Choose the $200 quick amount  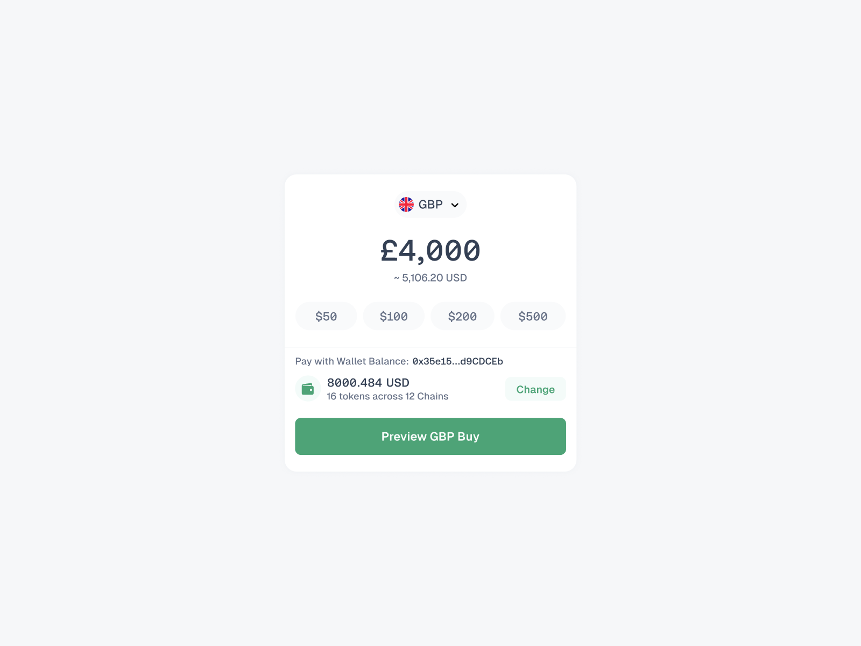point(462,316)
